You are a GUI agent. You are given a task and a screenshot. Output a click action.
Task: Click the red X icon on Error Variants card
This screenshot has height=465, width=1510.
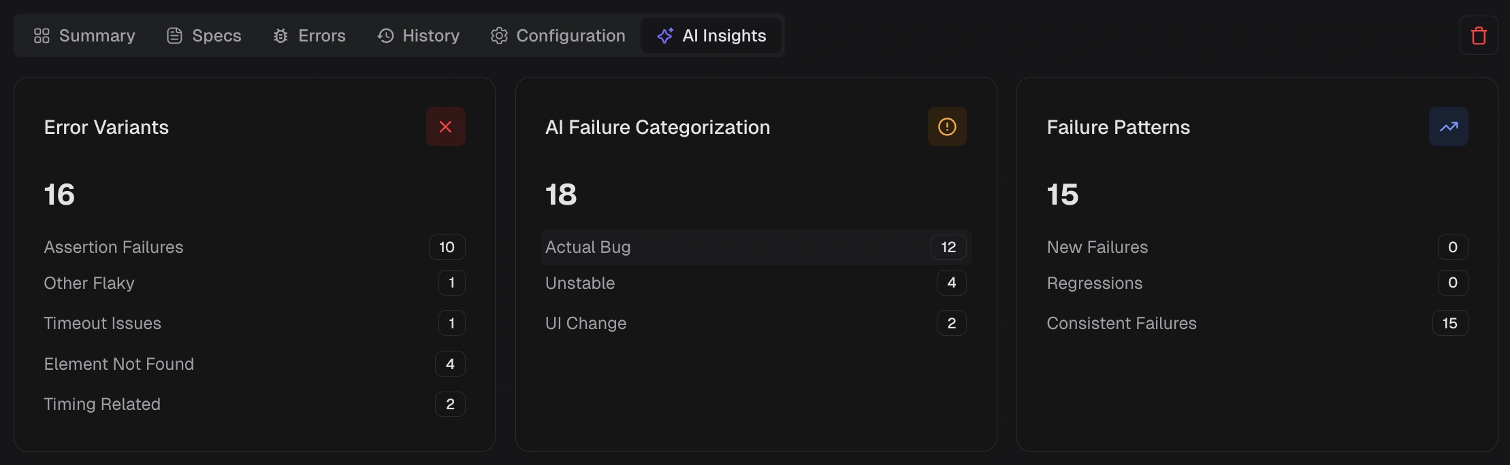click(446, 126)
